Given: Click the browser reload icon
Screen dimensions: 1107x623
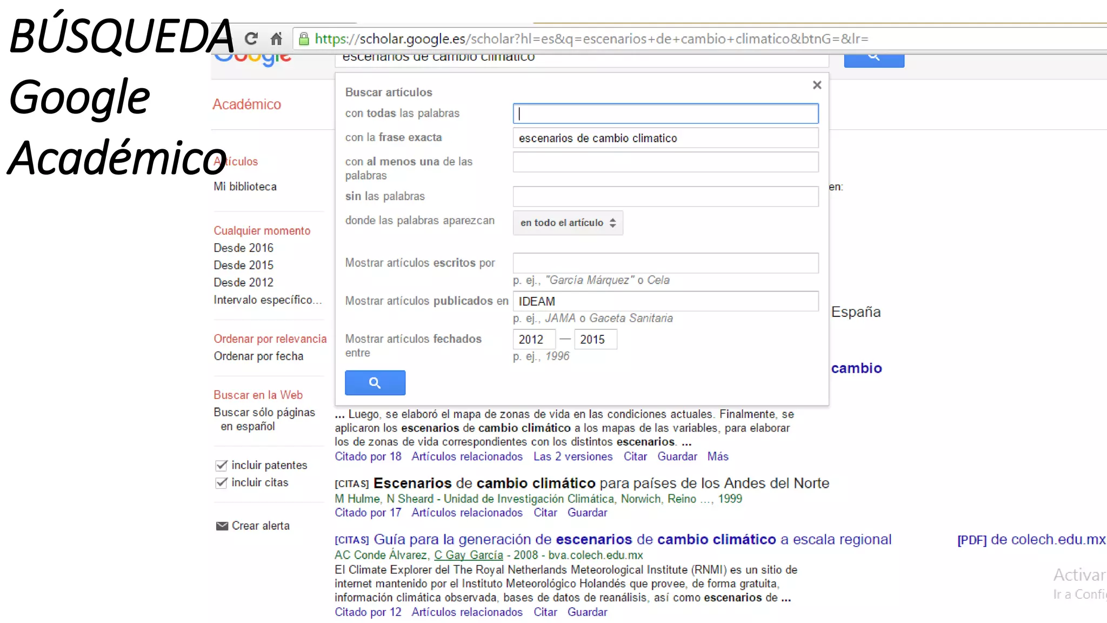Looking at the screenshot, I should click(251, 38).
